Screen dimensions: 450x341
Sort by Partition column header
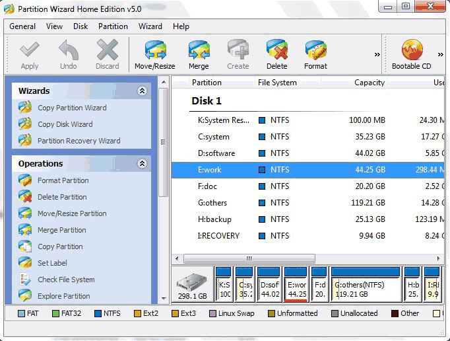(x=222, y=83)
